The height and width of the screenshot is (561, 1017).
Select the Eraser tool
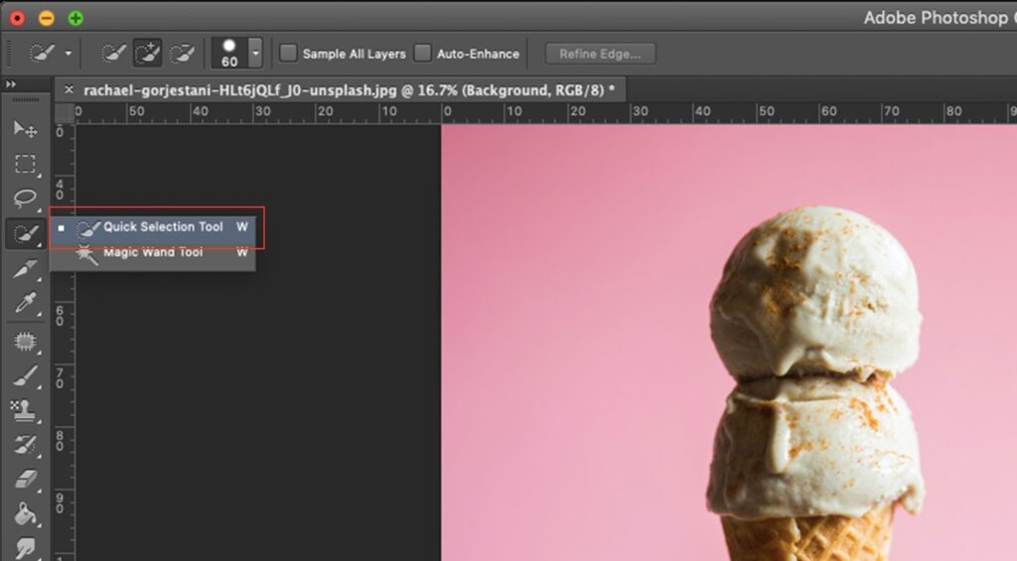click(x=25, y=479)
